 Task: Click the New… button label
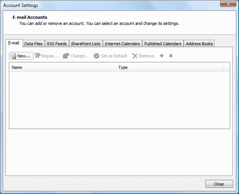[23, 56]
